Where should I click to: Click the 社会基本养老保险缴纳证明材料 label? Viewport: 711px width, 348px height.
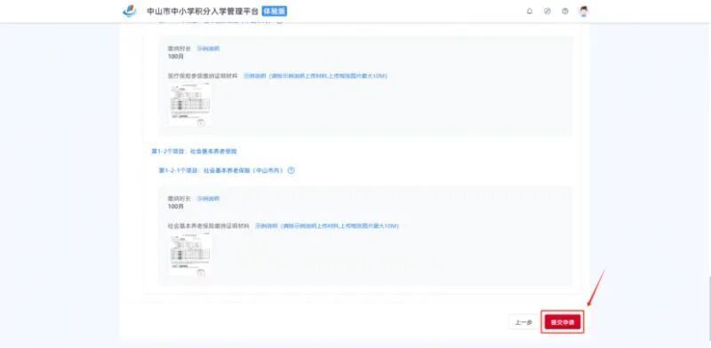[209, 225]
